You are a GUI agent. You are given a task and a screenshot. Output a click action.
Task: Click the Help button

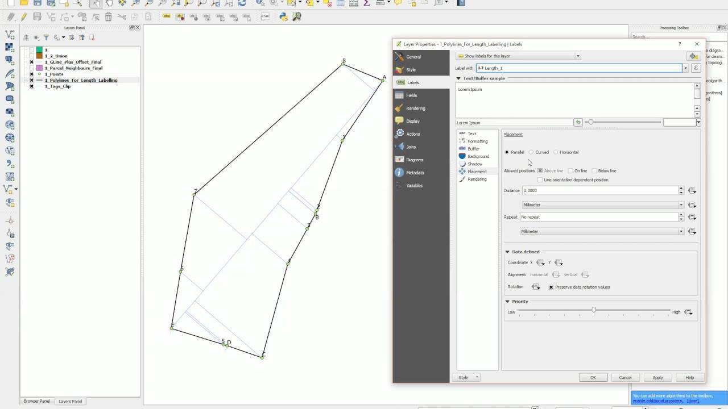690,377
